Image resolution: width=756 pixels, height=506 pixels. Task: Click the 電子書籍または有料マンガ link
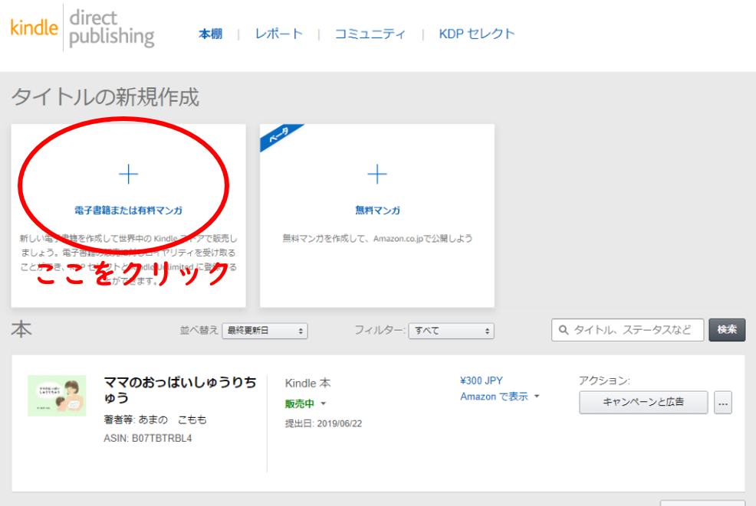(x=128, y=211)
